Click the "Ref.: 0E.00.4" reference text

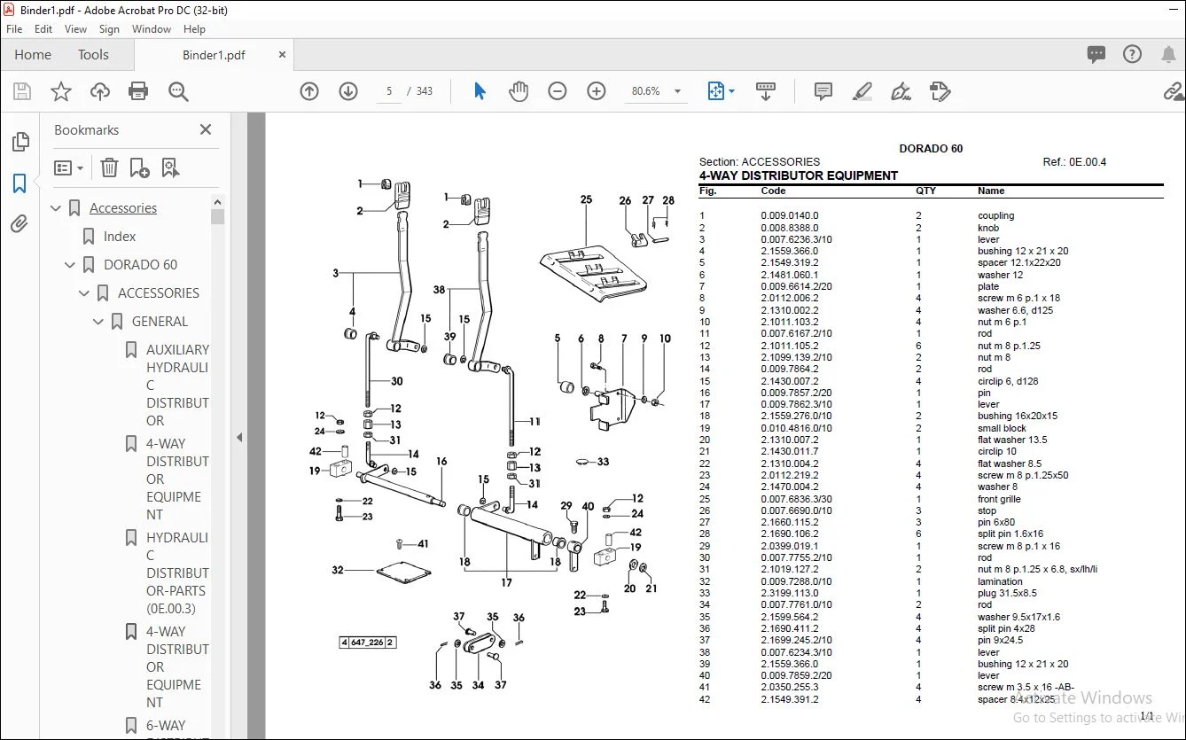[1074, 162]
